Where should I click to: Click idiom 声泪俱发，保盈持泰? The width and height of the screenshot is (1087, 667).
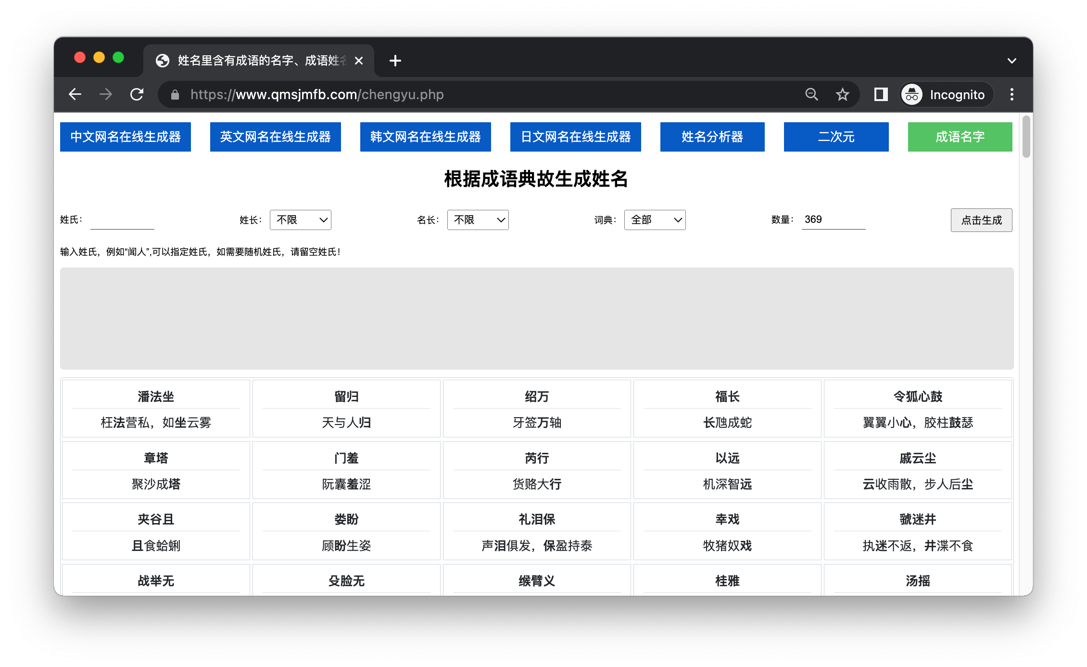pyautogui.click(x=537, y=546)
